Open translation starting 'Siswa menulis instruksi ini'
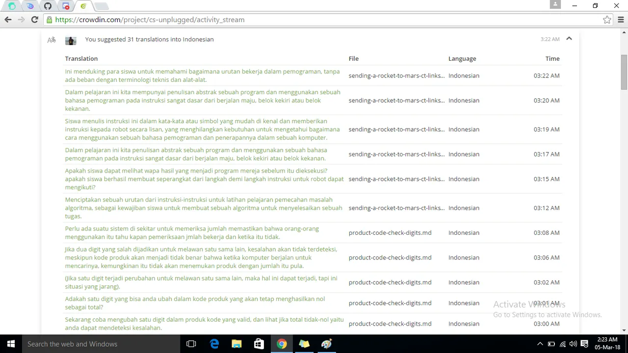Viewport: 628px width, 353px height. pos(202,129)
